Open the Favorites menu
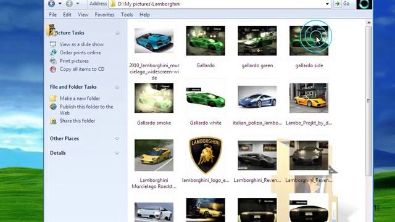395x222 pixels. click(104, 15)
